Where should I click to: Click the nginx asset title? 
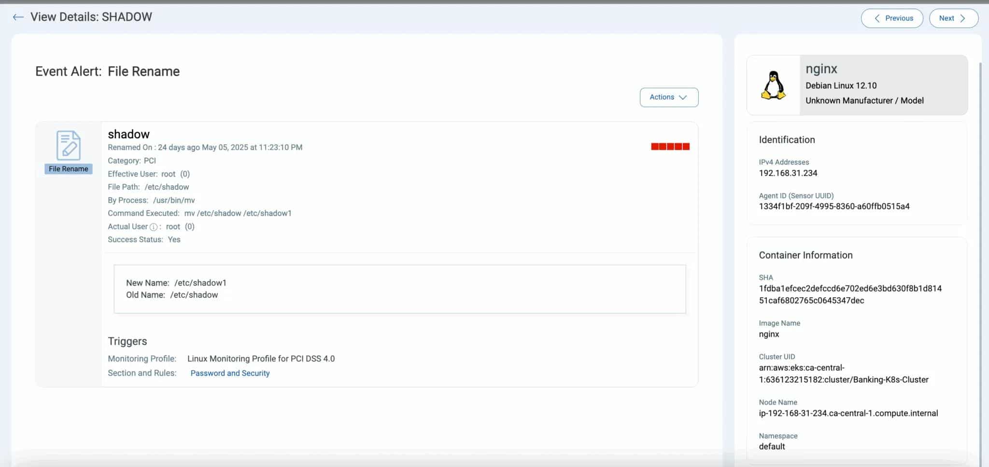click(x=821, y=69)
